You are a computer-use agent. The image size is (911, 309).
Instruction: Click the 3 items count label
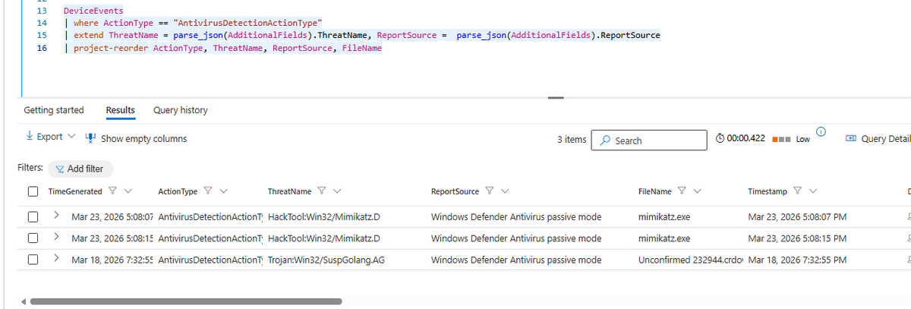tap(572, 139)
